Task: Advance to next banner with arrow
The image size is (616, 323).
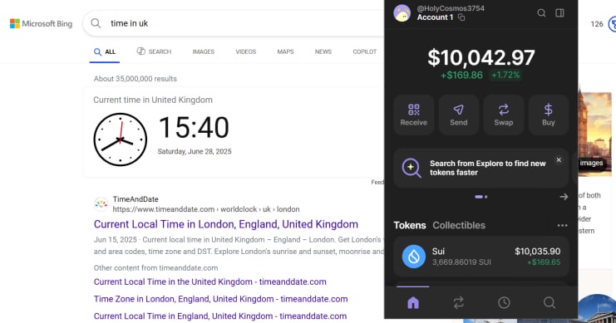Action: [x=564, y=197]
